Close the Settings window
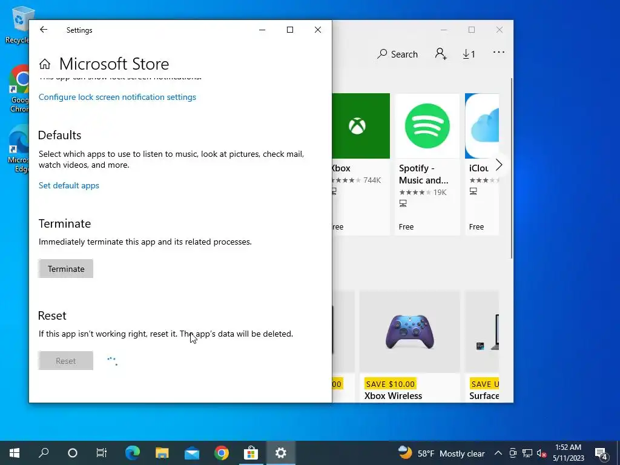The width and height of the screenshot is (620, 465). (x=318, y=30)
